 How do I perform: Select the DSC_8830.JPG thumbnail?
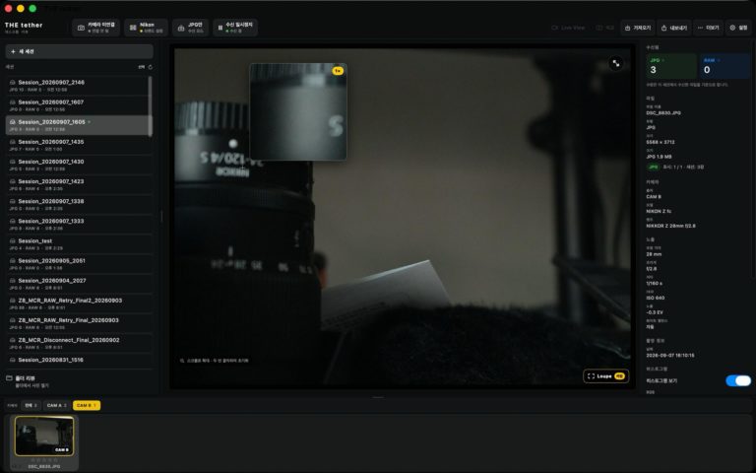click(44, 437)
